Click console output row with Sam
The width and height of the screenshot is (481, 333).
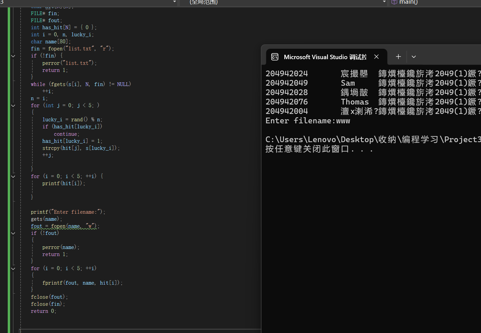(373, 83)
